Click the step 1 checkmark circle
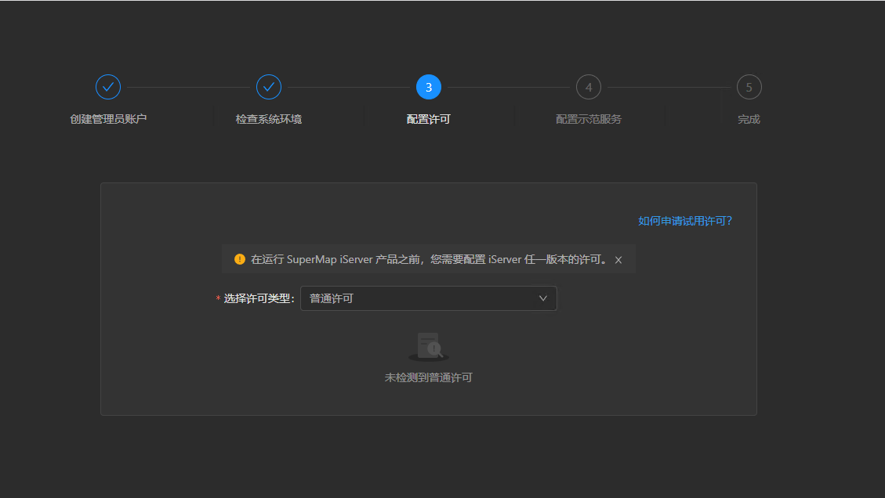 tap(108, 87)
